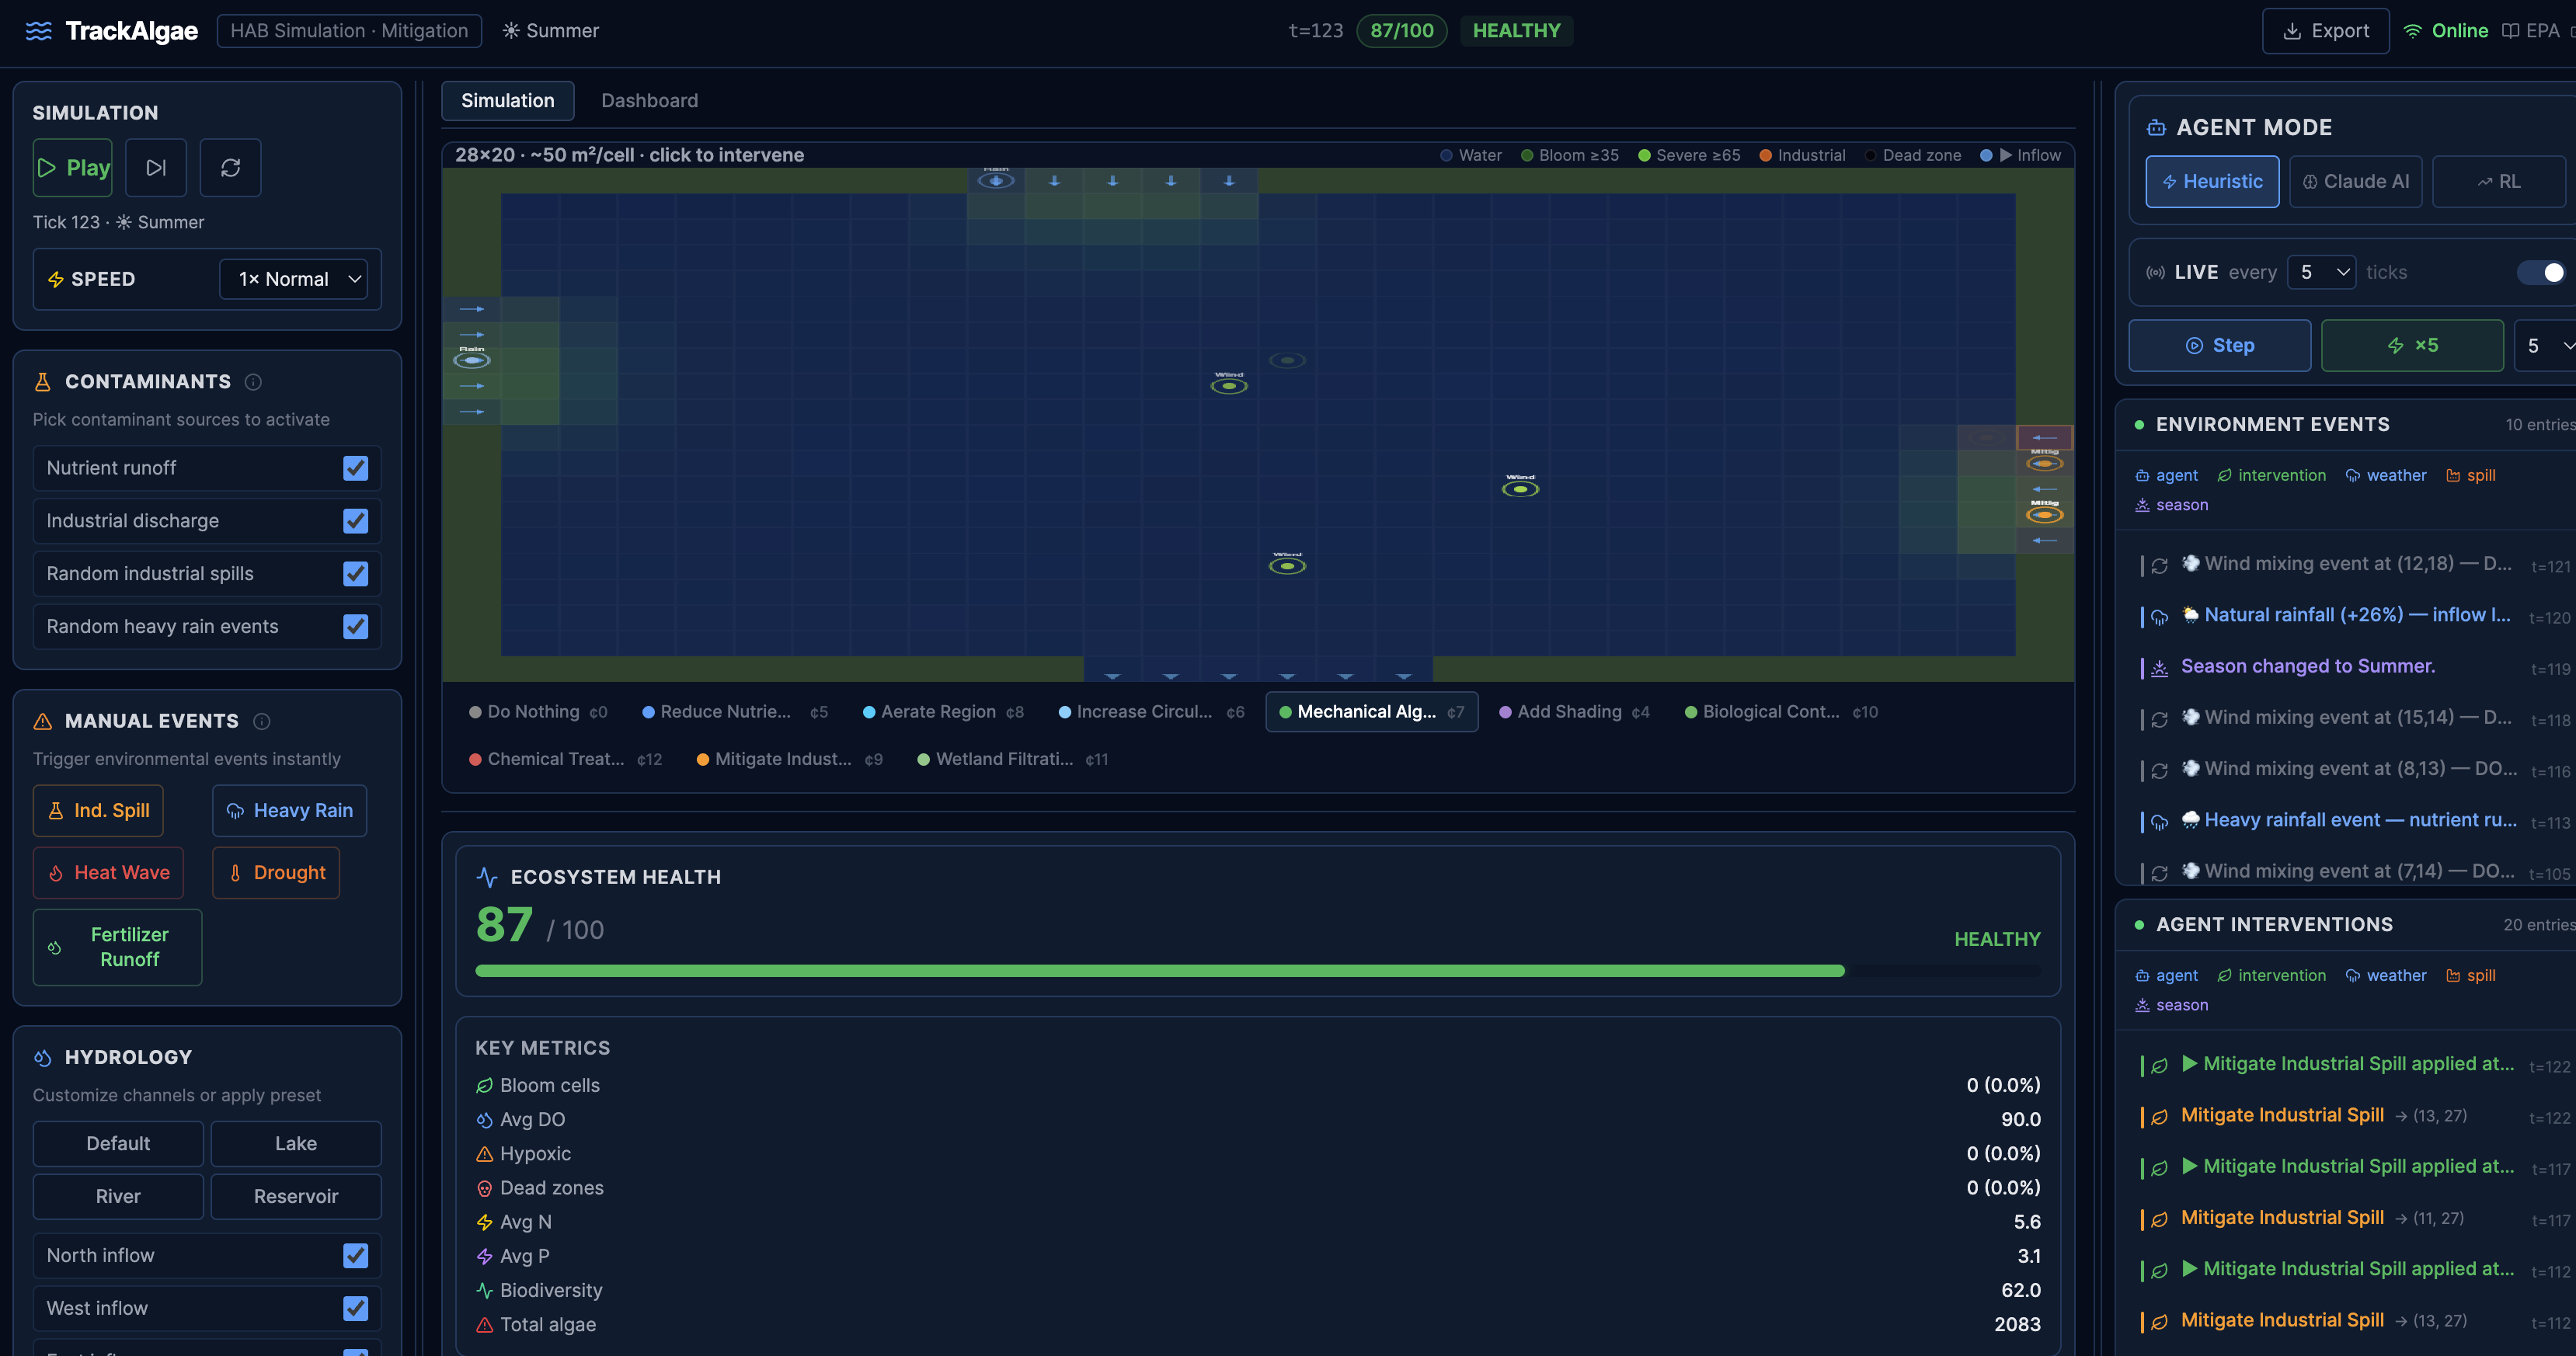Switch to the Dashboard tab

[x=649, y=101]
